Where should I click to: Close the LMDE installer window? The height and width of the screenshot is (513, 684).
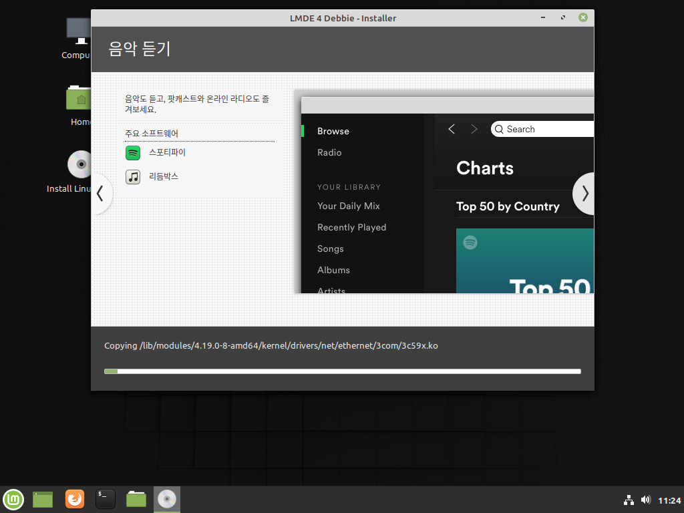tap(583, 17)
